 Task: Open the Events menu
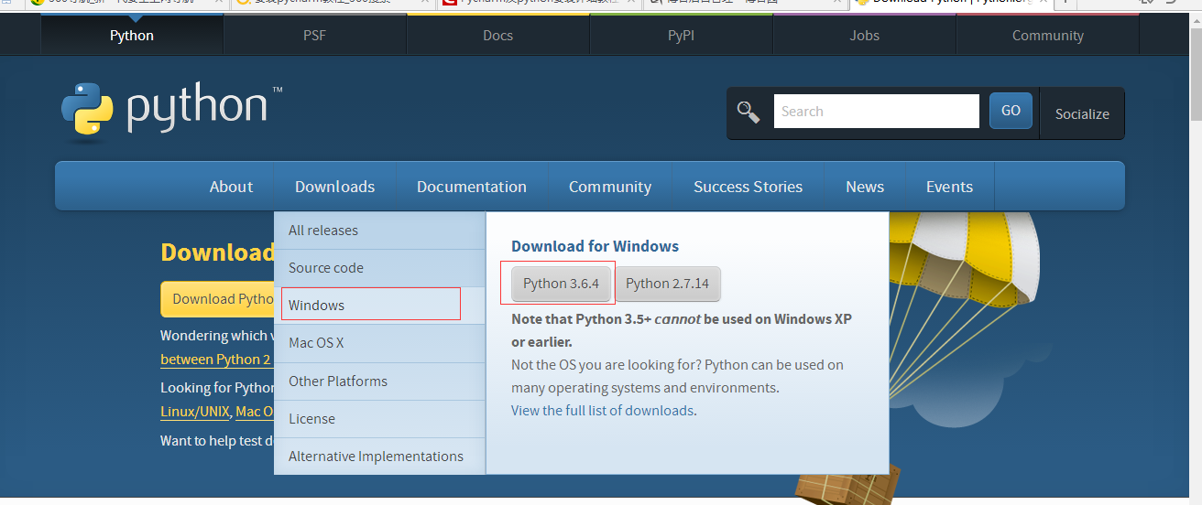pos(949,187)
